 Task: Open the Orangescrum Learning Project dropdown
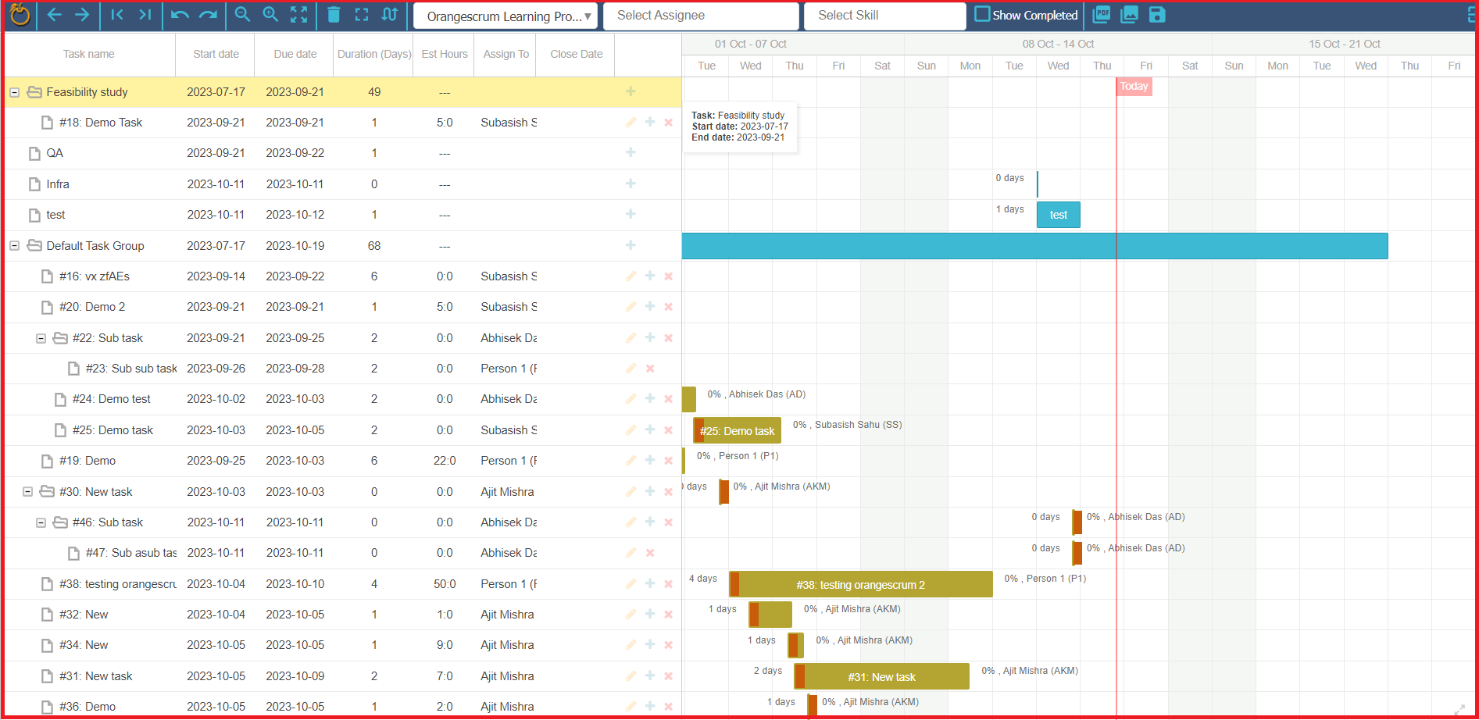(506, 16)
